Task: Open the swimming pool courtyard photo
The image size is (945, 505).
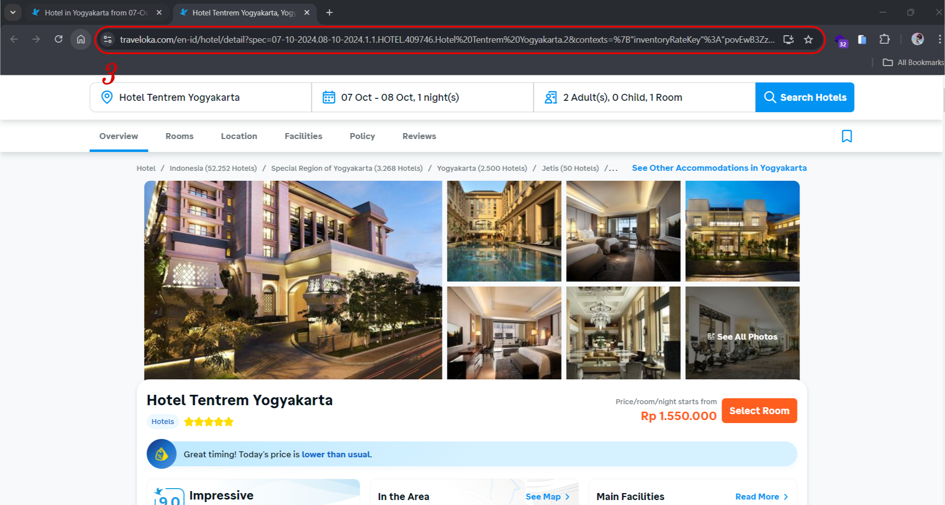Action: (504, 231)
